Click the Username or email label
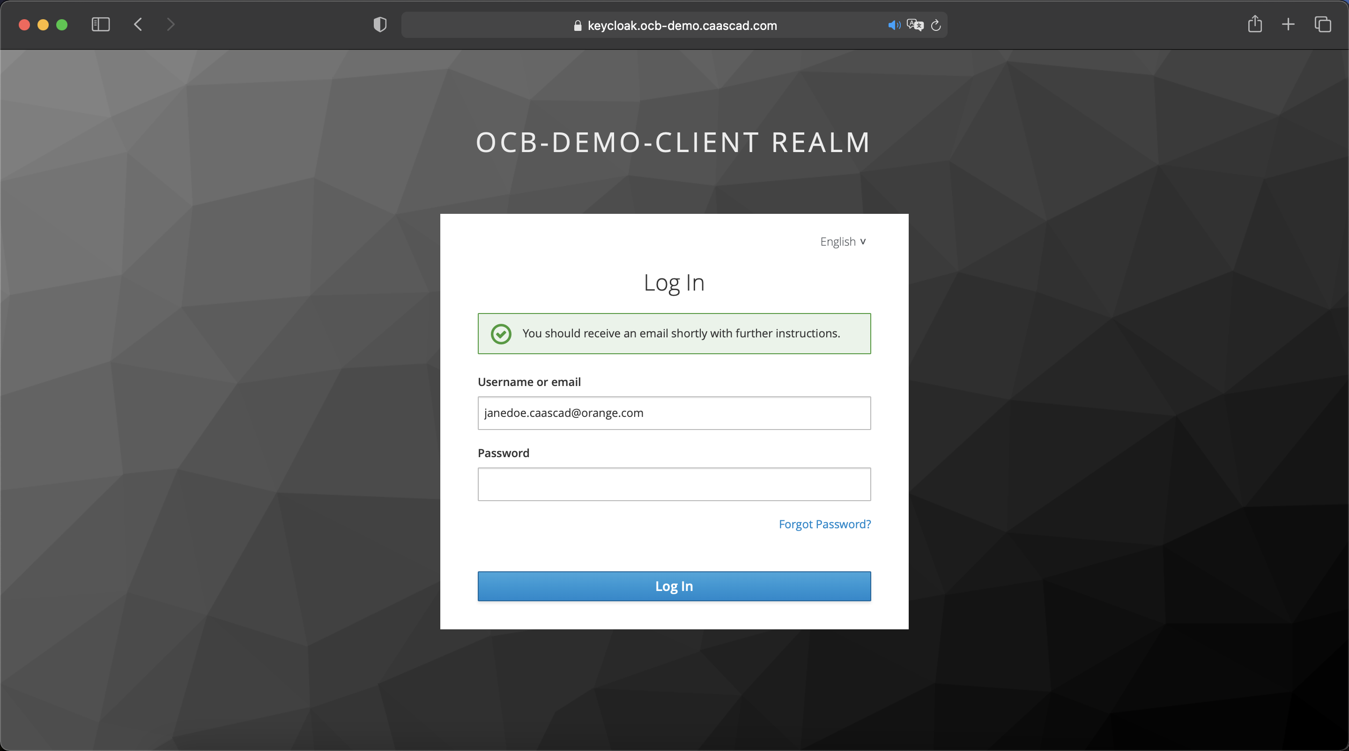Image resolution: width=1349 pixels, height=751 pixels. (x=529, y=382)
